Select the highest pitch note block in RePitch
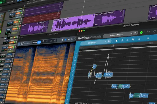The width and height of the screenshot is (157, 104). click(95, 66)
